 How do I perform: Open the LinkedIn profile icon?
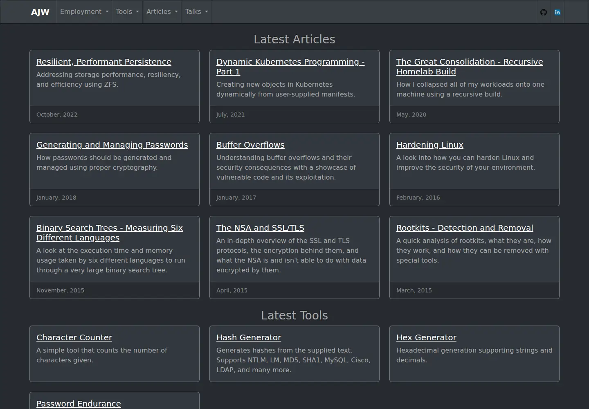pos(557,12)
